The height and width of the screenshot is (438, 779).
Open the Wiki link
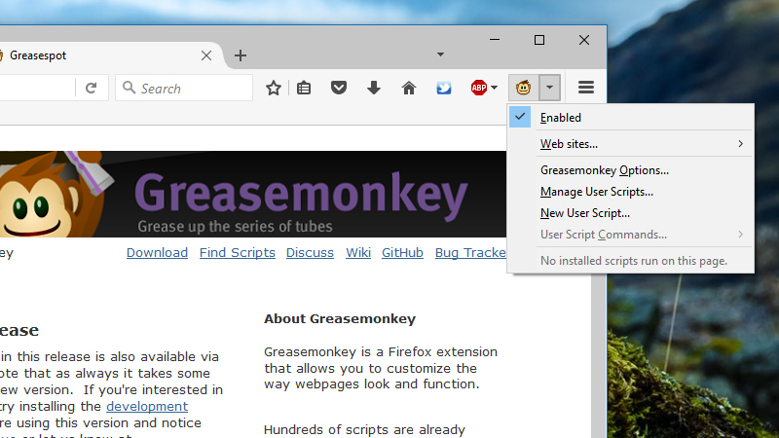pyautogui.click(x=358, y=253)
